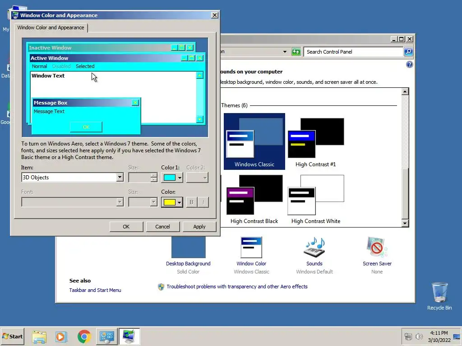Click the Window Color and Appearance title icon
Viewport: 462px width, 346px height.
click(x=15, y=15)
